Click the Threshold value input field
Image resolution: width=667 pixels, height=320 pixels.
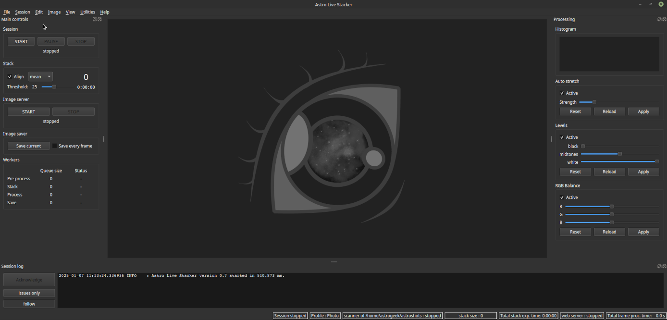pyautogui.click(x=35, y=86)
